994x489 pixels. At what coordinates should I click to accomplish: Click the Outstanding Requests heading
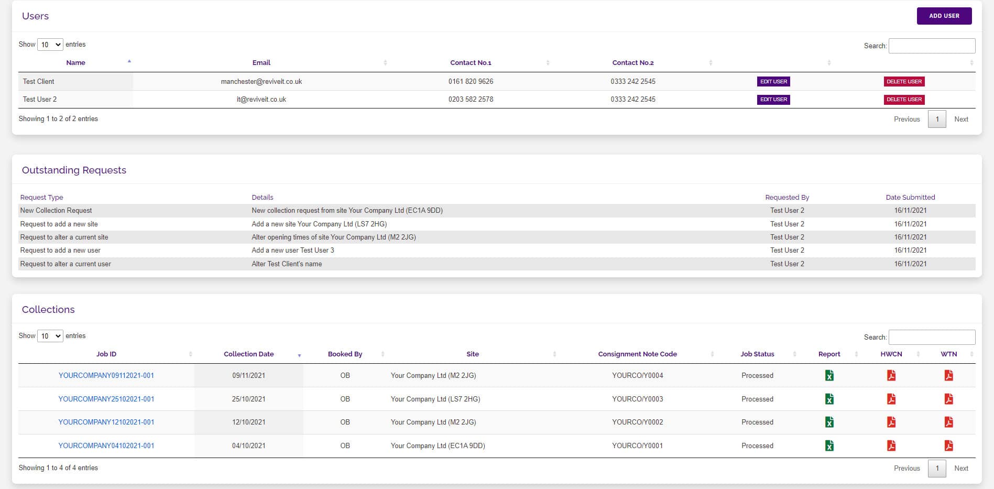(74, 170)
